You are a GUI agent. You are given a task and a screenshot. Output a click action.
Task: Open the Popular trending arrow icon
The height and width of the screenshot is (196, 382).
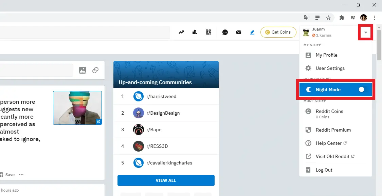181,32
